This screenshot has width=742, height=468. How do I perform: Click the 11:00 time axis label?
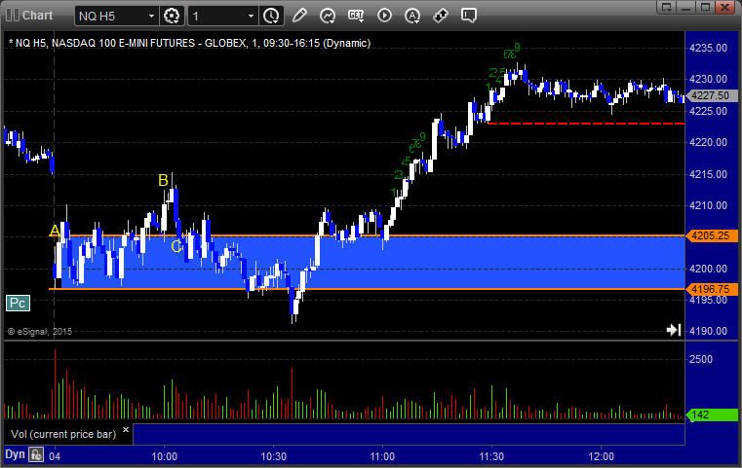point(382,456)
